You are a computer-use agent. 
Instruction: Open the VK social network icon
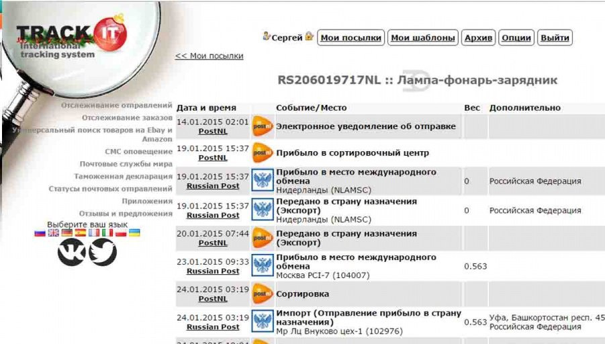(71, 252)
